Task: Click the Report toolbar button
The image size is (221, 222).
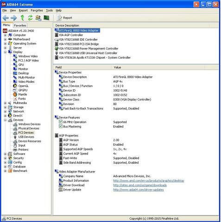Action: (64, 18)
